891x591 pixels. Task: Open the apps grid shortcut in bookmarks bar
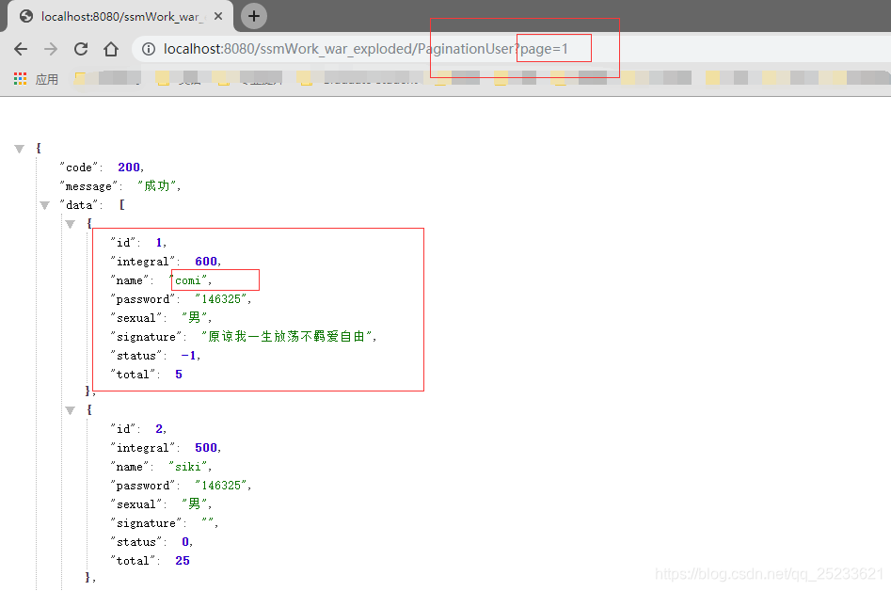[x=21, y=79]
